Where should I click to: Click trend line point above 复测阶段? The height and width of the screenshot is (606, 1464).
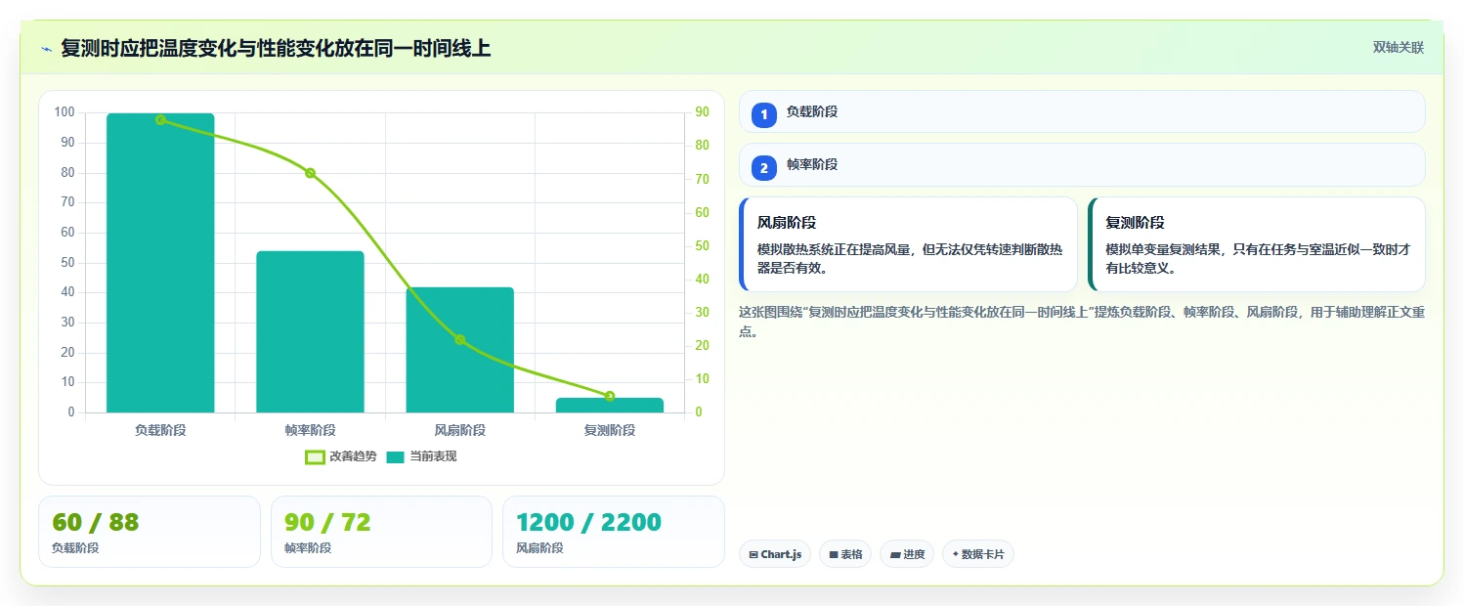tap(609, 396)
